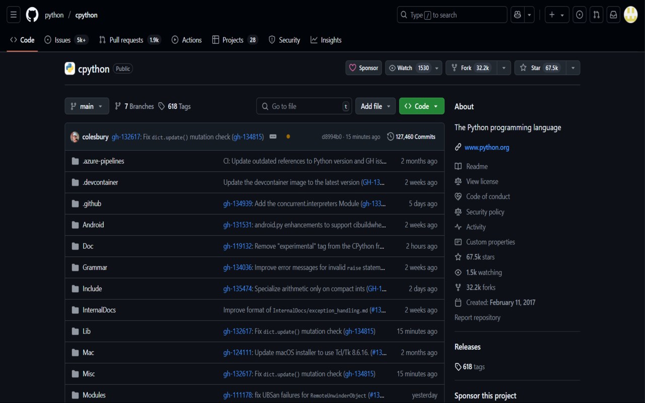645x403 pixels.
Task: Star the cpython repository
Action: point(540,68)
